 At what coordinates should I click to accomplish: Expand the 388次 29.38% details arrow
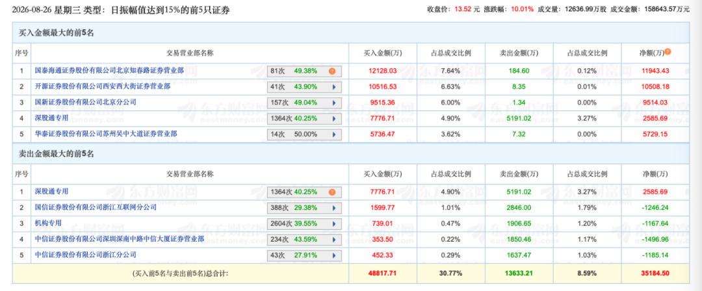tap(333, 208)
